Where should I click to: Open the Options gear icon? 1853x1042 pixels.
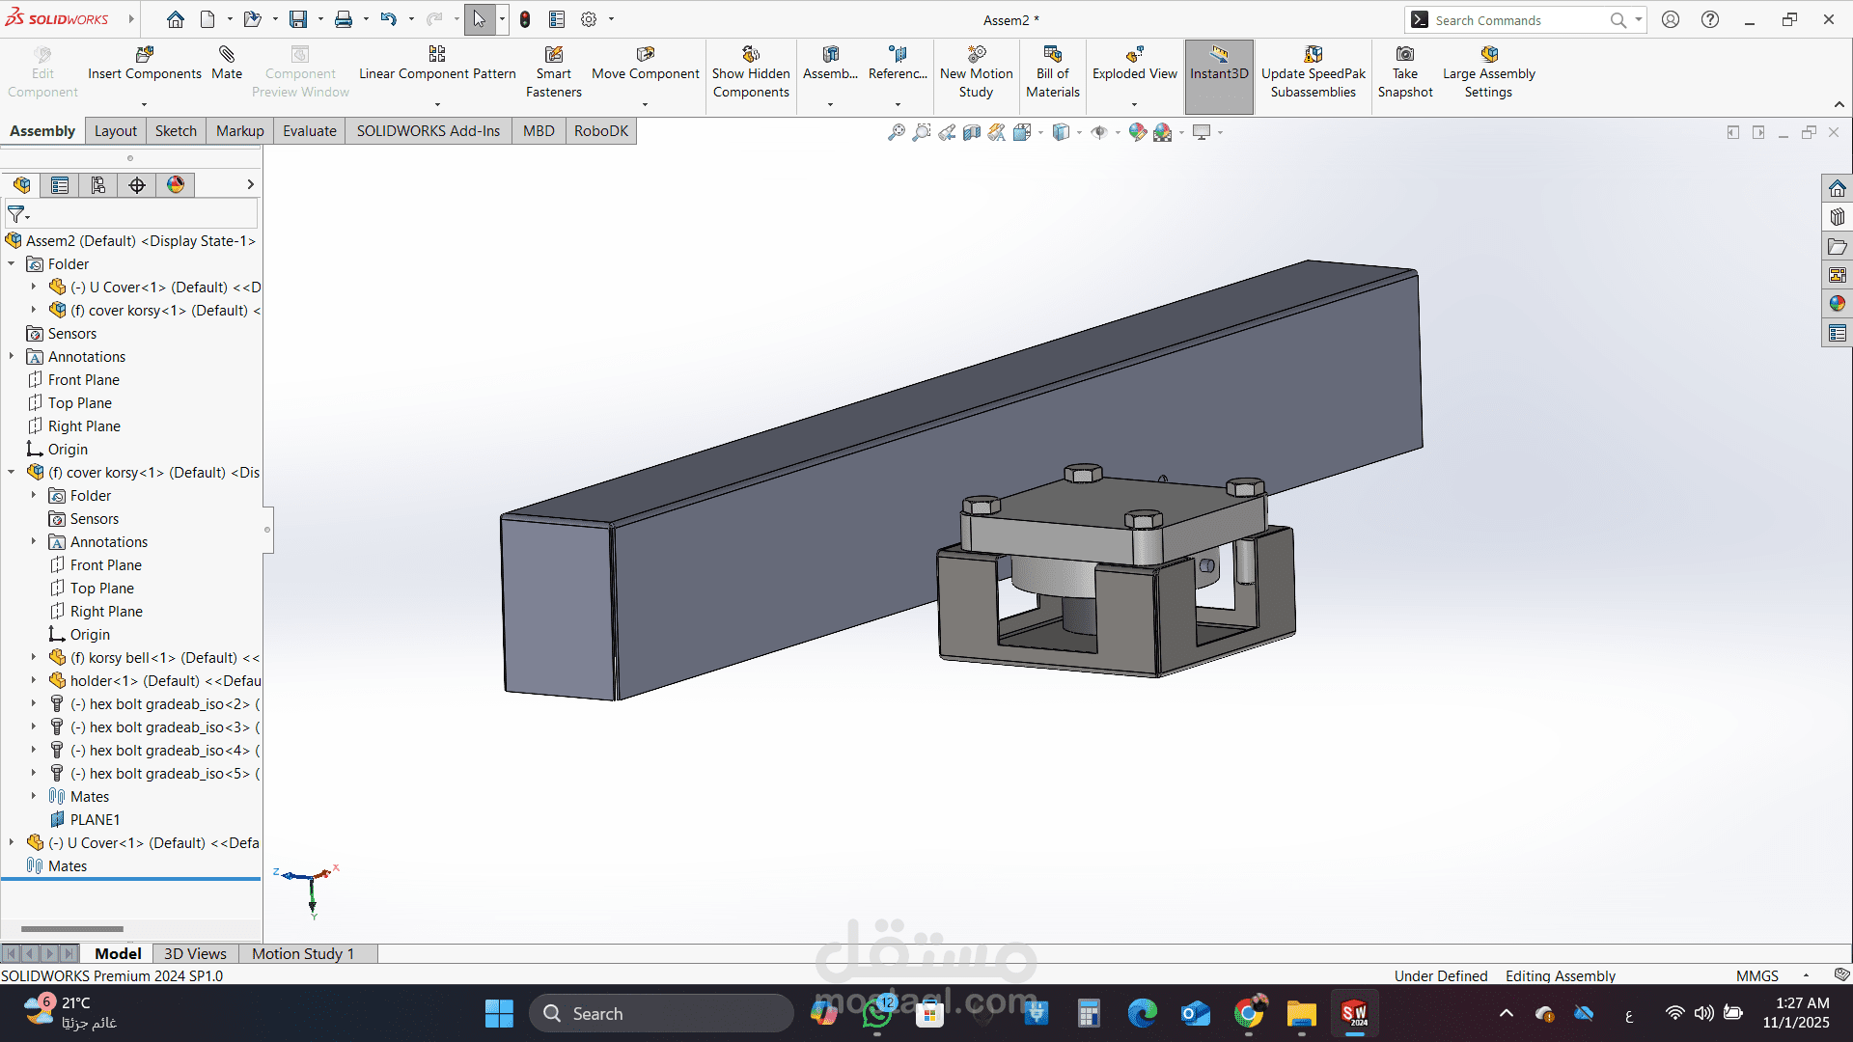click(x=589, y=19)
